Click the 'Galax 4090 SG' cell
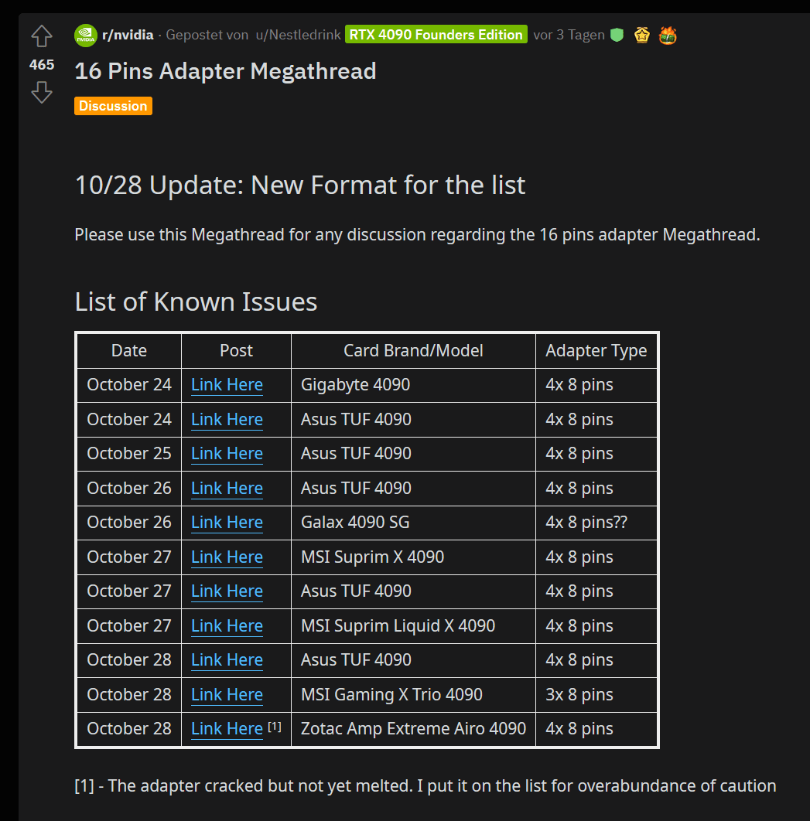810x821 pixels. click(413, 523)
